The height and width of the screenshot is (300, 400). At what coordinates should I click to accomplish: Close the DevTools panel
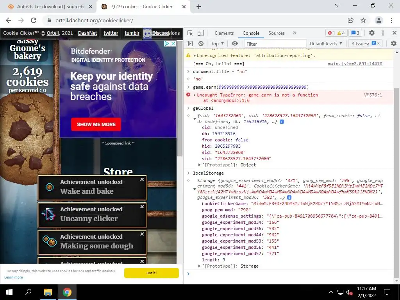coord(395,33)
